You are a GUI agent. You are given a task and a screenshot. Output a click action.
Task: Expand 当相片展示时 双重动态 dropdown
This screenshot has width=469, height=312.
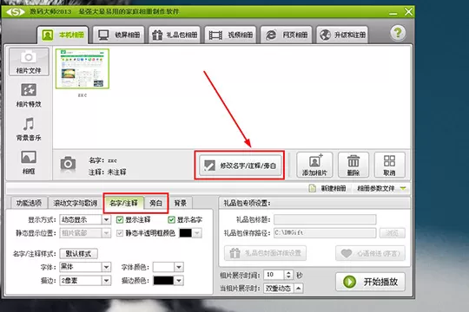tap(298, 288)
